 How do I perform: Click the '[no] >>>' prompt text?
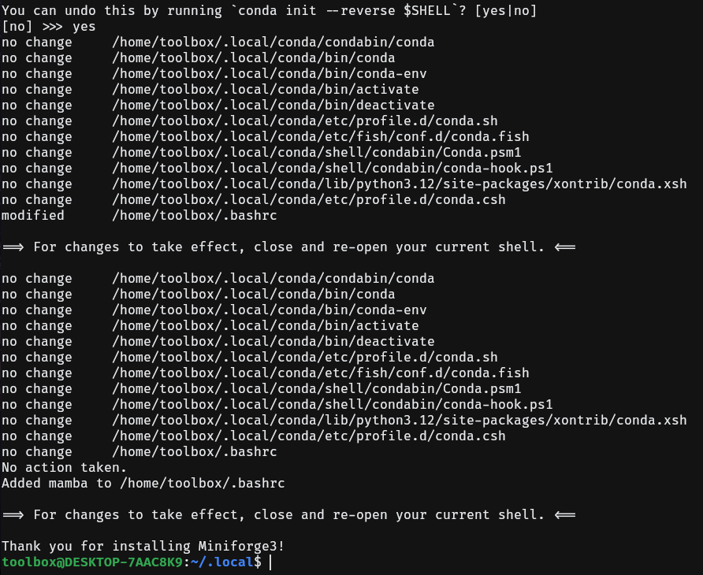(x=32, y=27)
